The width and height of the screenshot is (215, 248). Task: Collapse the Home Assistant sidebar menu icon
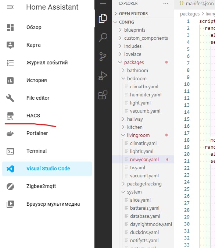10,7
